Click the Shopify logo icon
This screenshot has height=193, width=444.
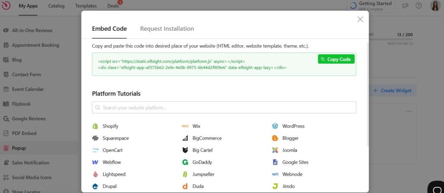pos(95,126)
